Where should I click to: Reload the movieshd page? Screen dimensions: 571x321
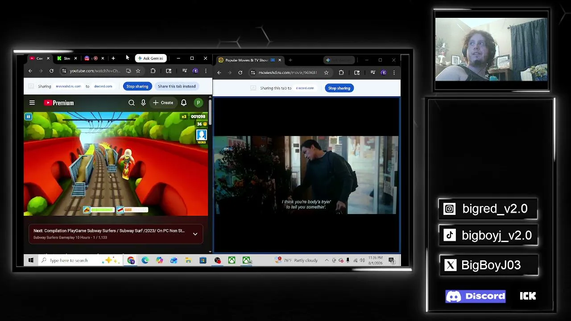240,73
